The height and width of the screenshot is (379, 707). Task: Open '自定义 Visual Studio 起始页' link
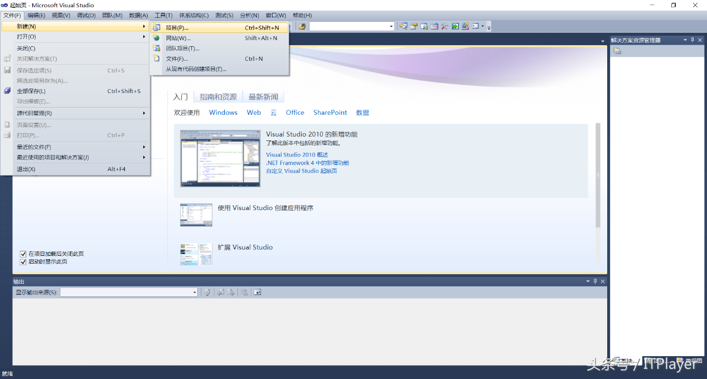302,171
